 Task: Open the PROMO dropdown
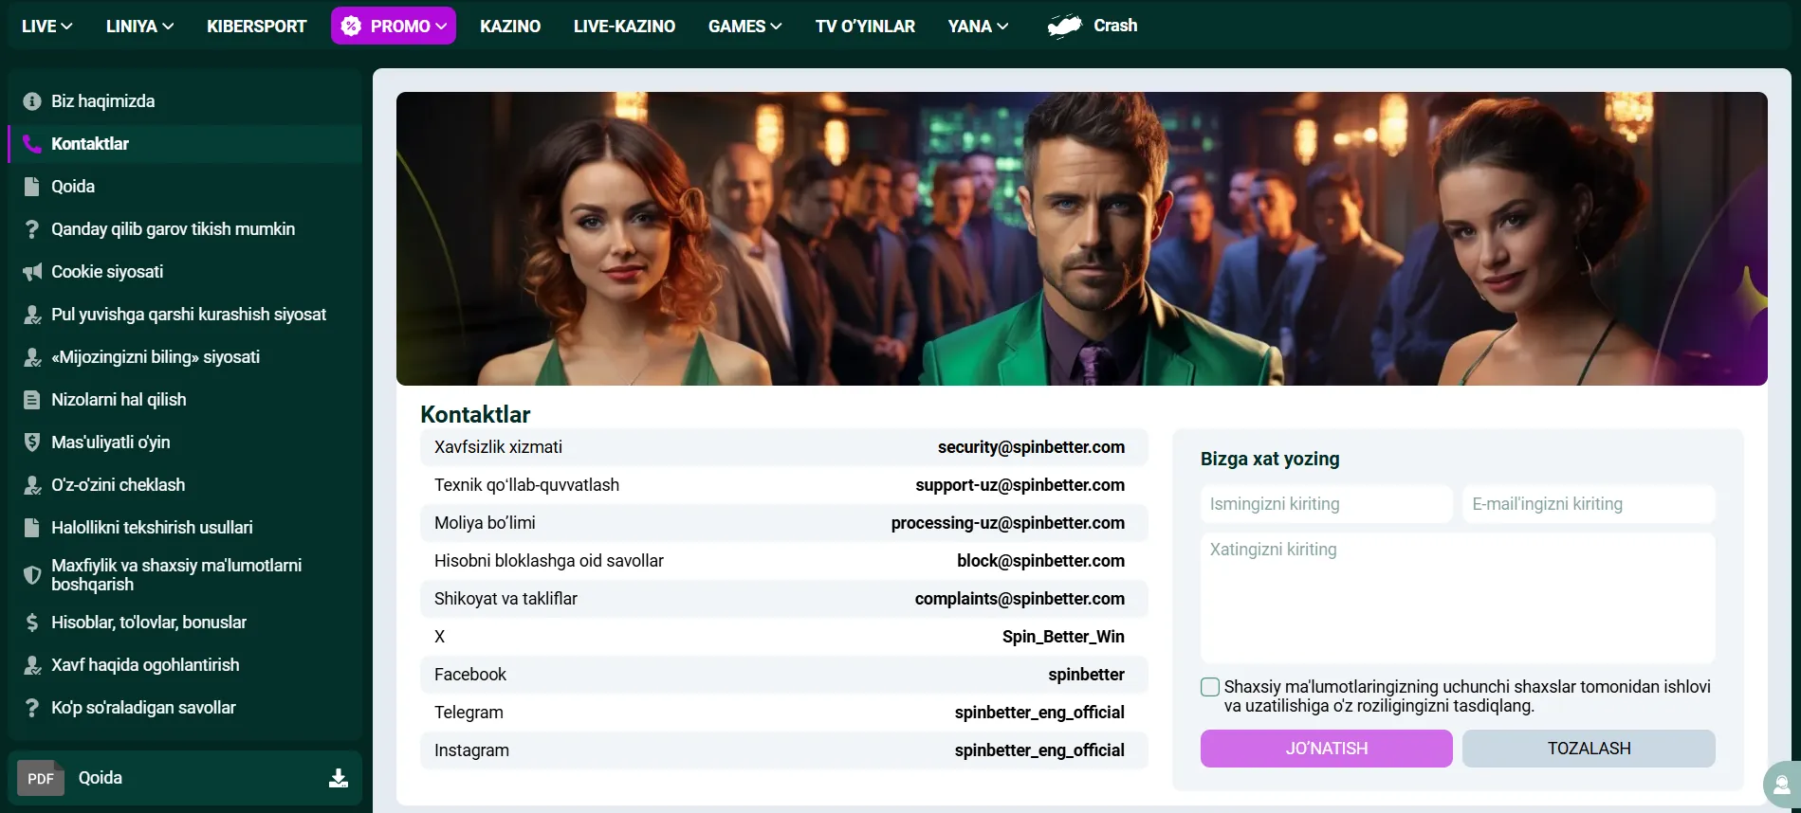click(394, 26)
